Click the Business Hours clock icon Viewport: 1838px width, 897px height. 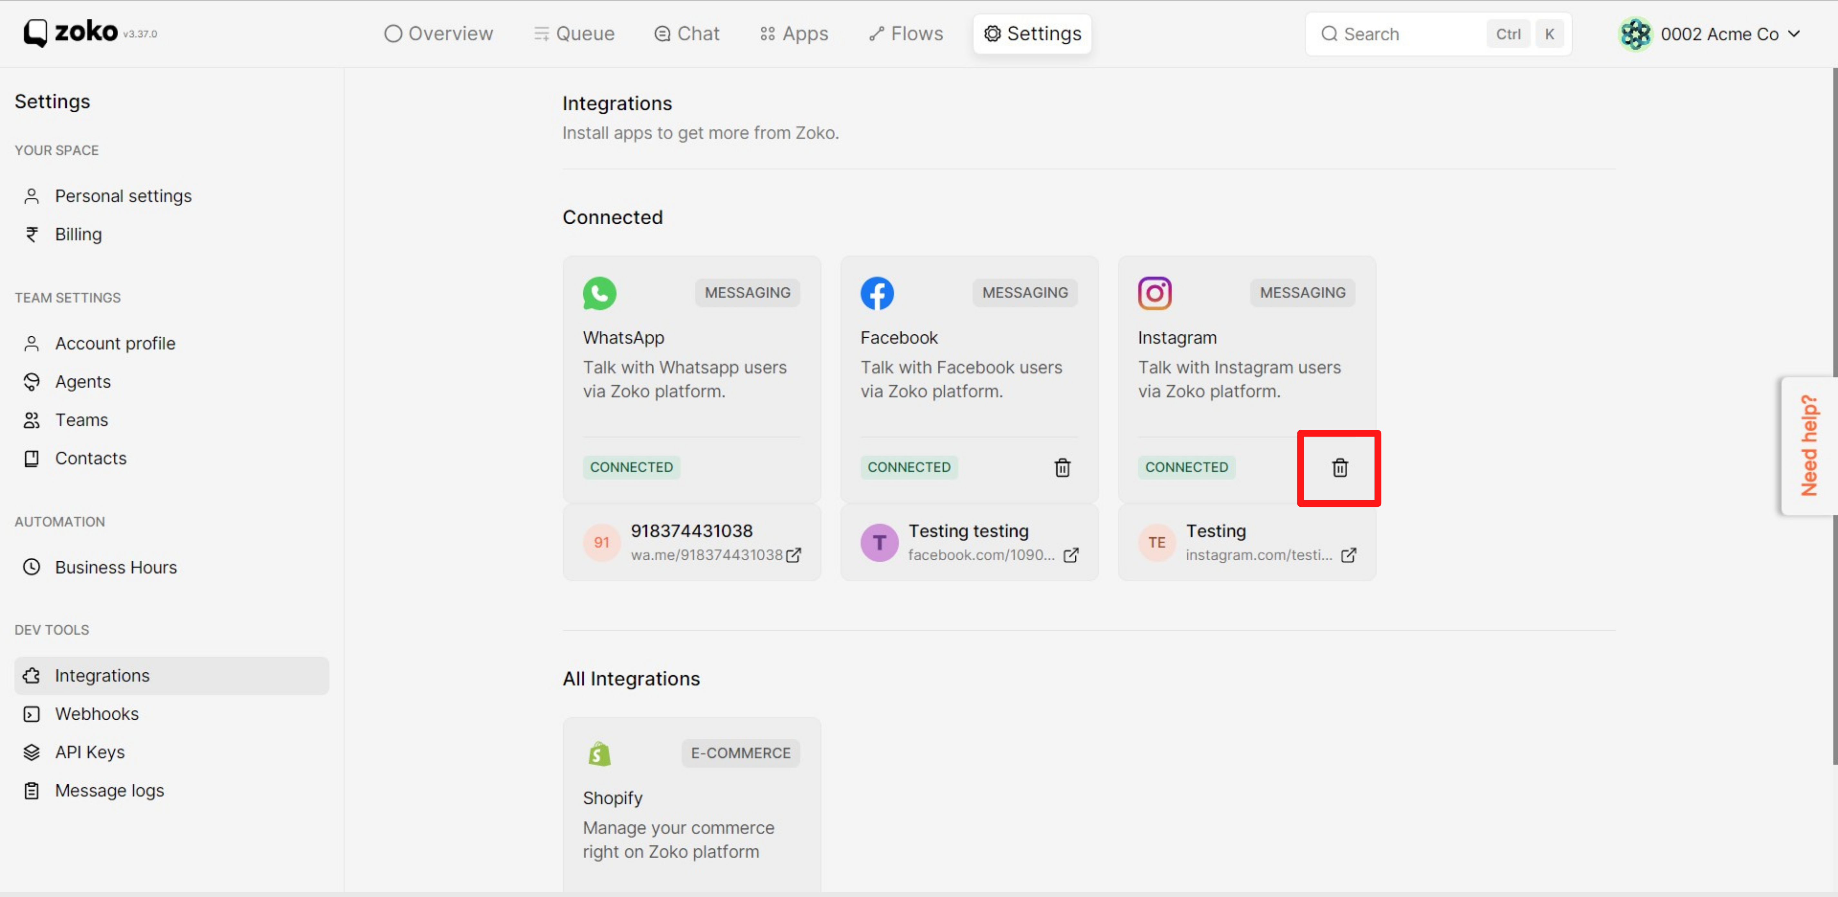coord(32,567)
